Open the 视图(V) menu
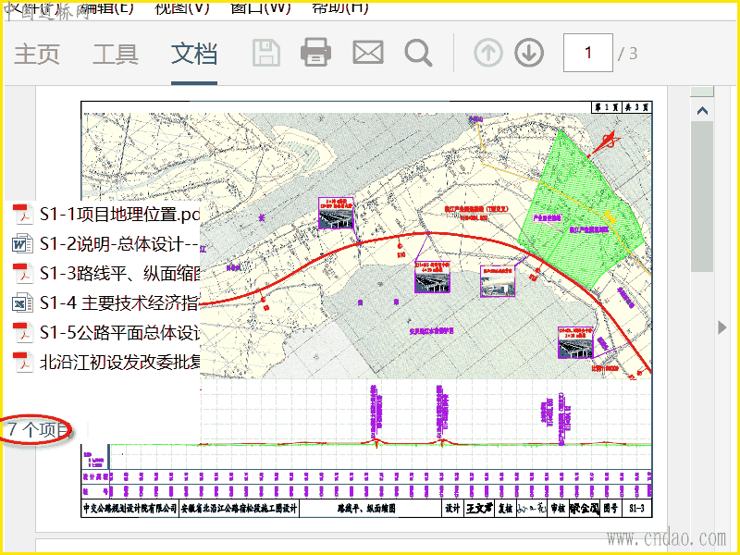 (x=182, y=8)
